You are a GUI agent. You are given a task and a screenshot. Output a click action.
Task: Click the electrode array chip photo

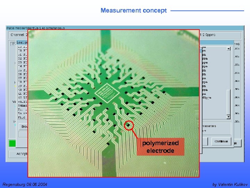(114, 103)
